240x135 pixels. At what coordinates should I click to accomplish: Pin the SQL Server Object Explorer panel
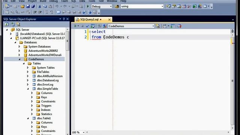click(x=64, y=19)
